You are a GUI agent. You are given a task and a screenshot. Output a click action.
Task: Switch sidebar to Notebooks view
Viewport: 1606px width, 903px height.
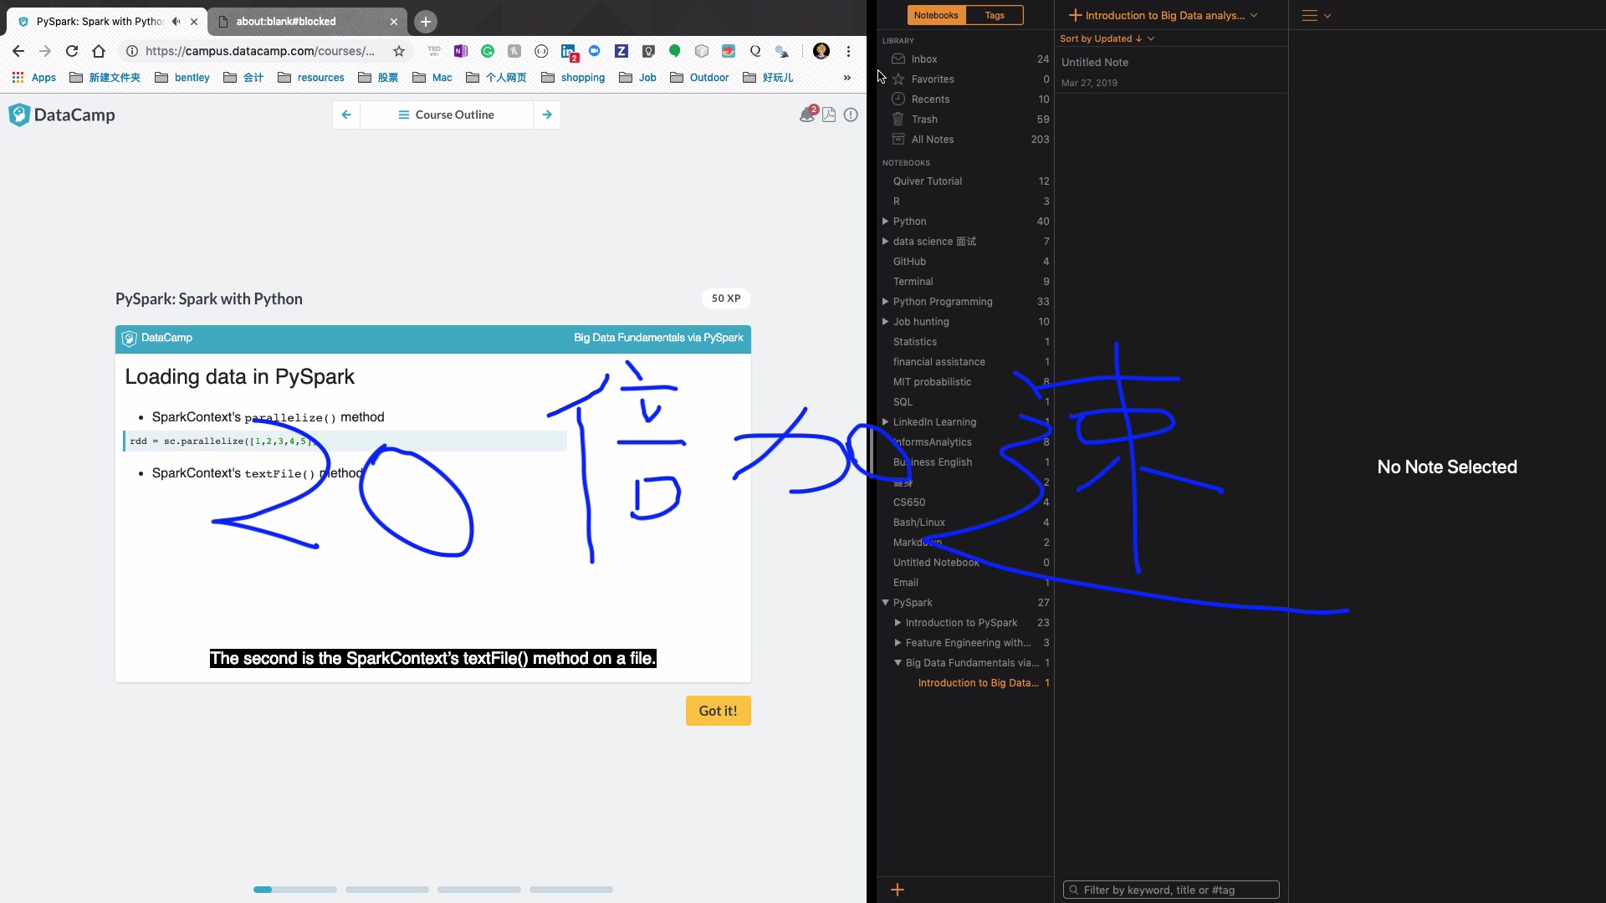[x=936, y=15]
